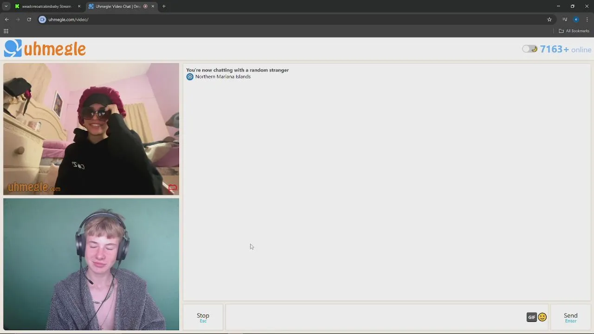Go forward in browser history
The height and width of the screenshot is (334, 594).
pos(18,19)
